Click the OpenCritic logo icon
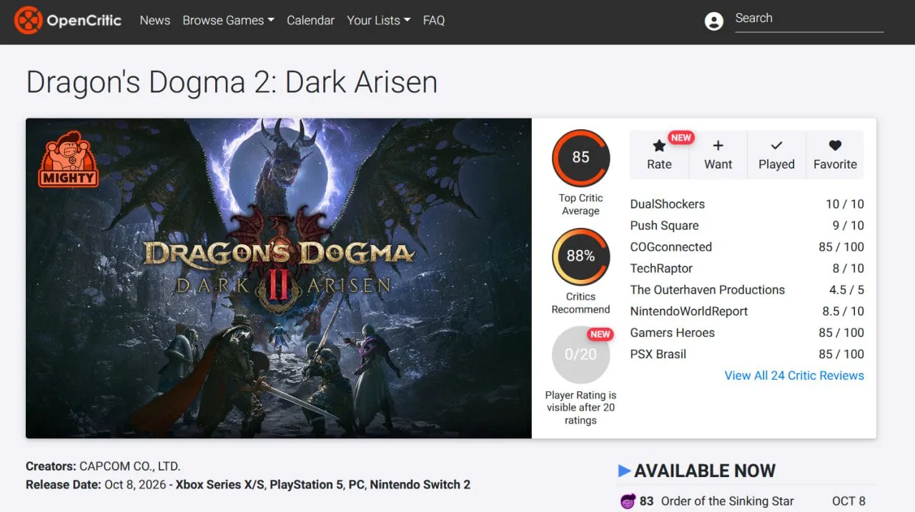The width and height of the screenshot is (915, 512). tap(28, 20)
